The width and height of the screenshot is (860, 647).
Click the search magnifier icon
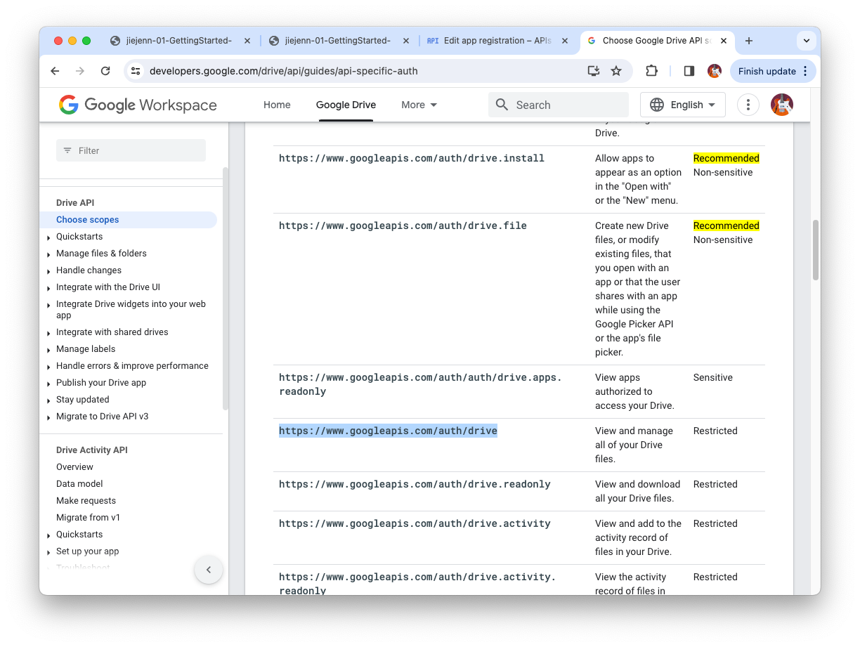coord(502,105)
